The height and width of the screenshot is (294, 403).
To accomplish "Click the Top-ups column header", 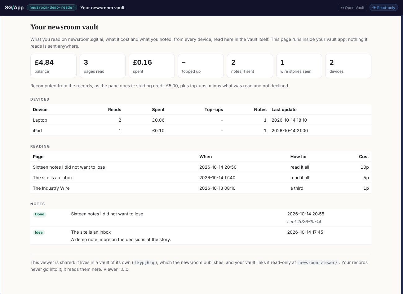I will [214, 110].
